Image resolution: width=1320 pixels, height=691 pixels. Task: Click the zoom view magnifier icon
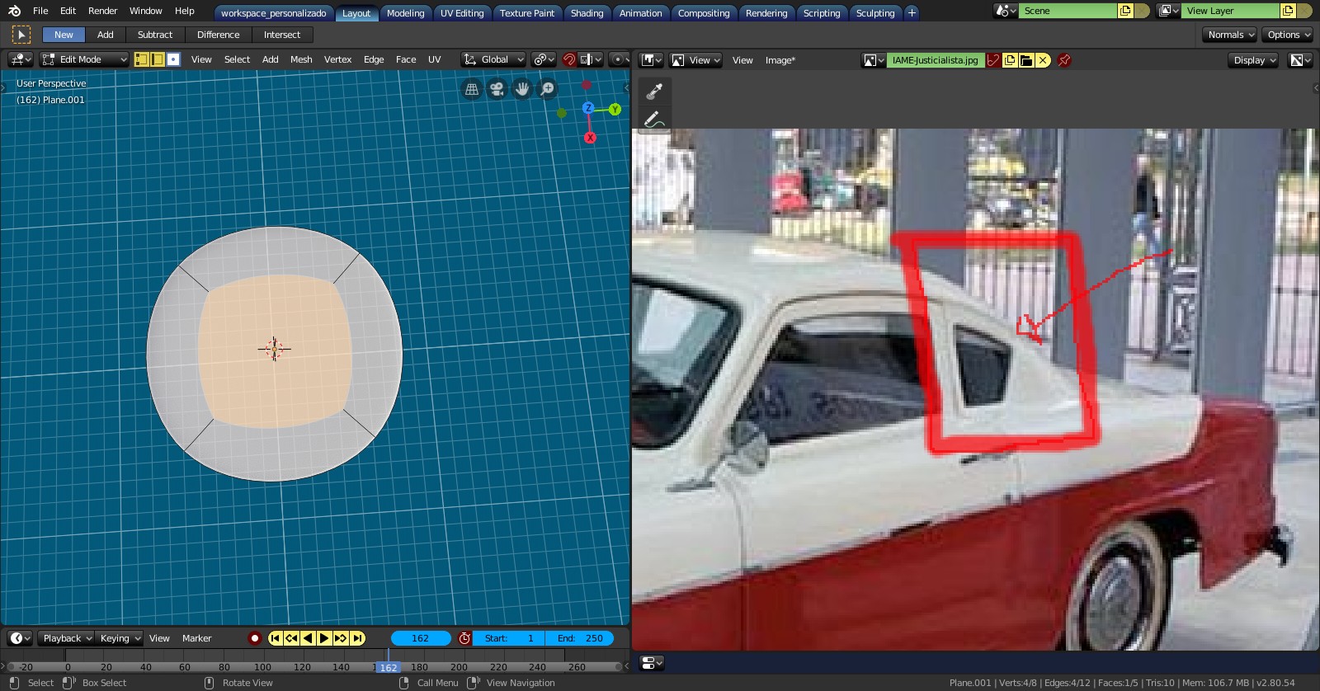click(x=548, y=89)
